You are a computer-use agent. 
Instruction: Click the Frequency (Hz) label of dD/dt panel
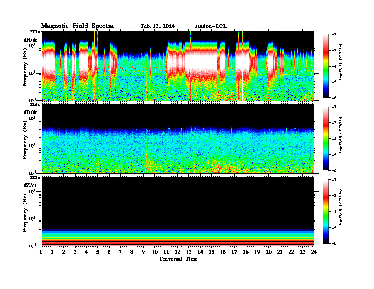(25, 141)
